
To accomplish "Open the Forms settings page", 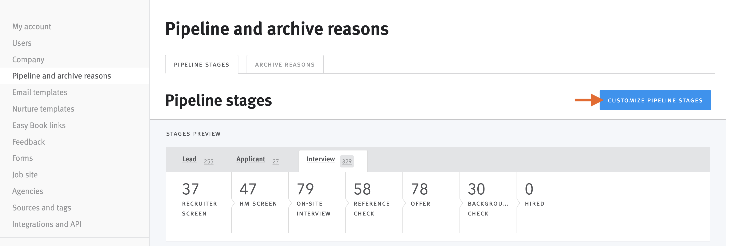I will tap(22, 158).
